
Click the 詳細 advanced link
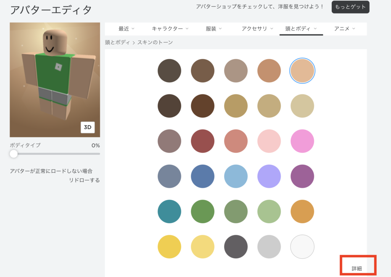click(357, 269)
